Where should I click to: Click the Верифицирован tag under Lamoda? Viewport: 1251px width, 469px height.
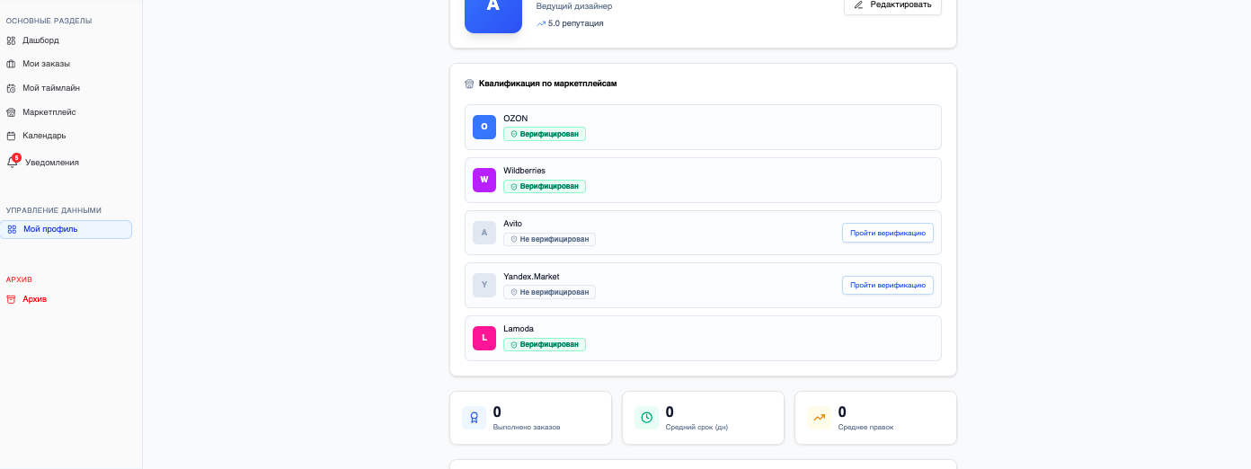click(x=545, y=344)
